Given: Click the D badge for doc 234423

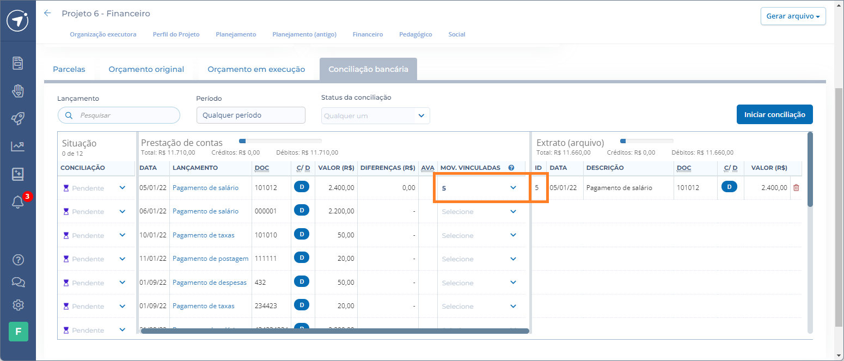Looking at the screenshot, I should 302,305.
